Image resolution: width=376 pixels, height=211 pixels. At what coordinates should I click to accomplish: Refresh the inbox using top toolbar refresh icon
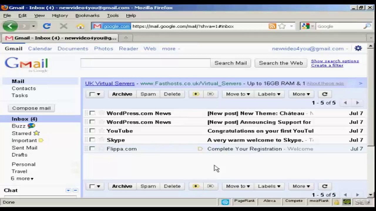pos(325,94)
